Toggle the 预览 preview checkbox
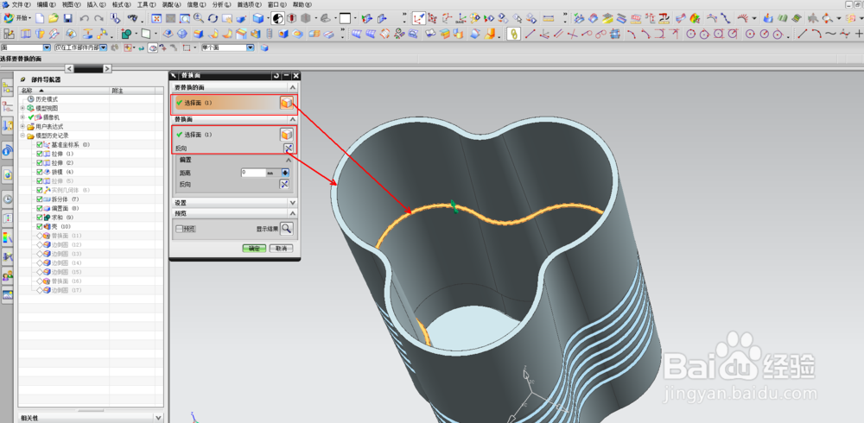Screen dimensions: 864x423 (179, 229)
